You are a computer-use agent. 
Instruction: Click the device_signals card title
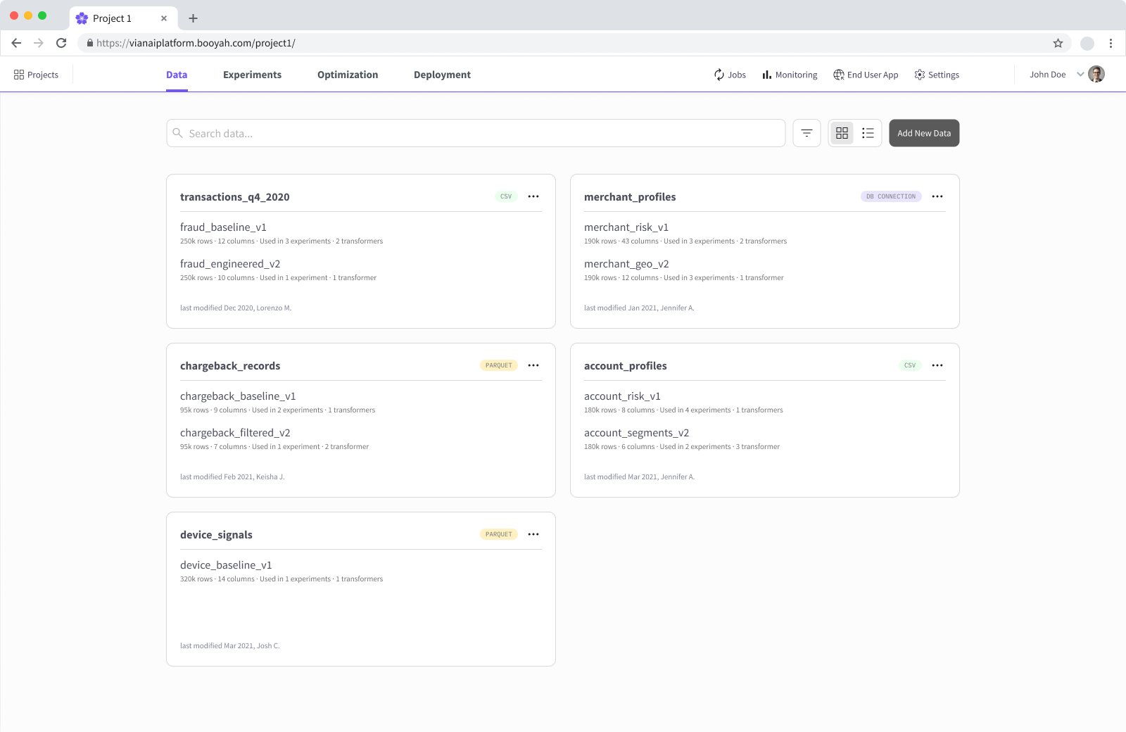tap(216, 535)
